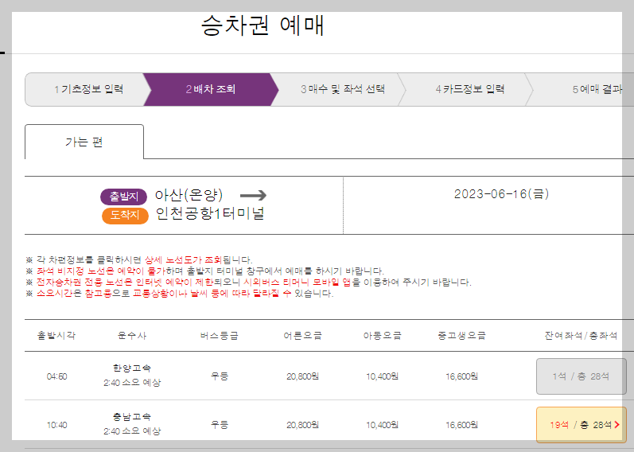Click the 1석 / 총 28석 seat button
The image size is (634, 452).
click(x=581, y=376)
